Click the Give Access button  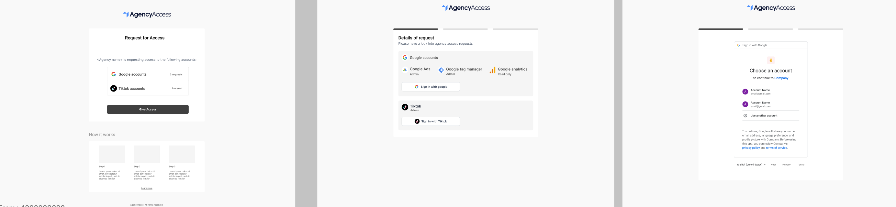(x=148, y=109)
